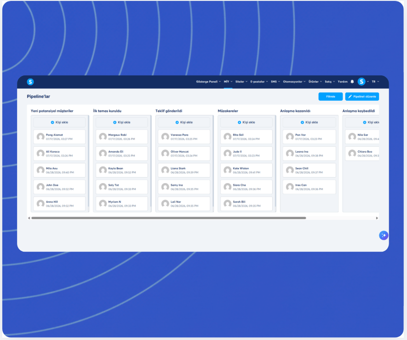Click vertical scrollbar of Müzakereler column

pyautogui.click(x=275, y=161)
